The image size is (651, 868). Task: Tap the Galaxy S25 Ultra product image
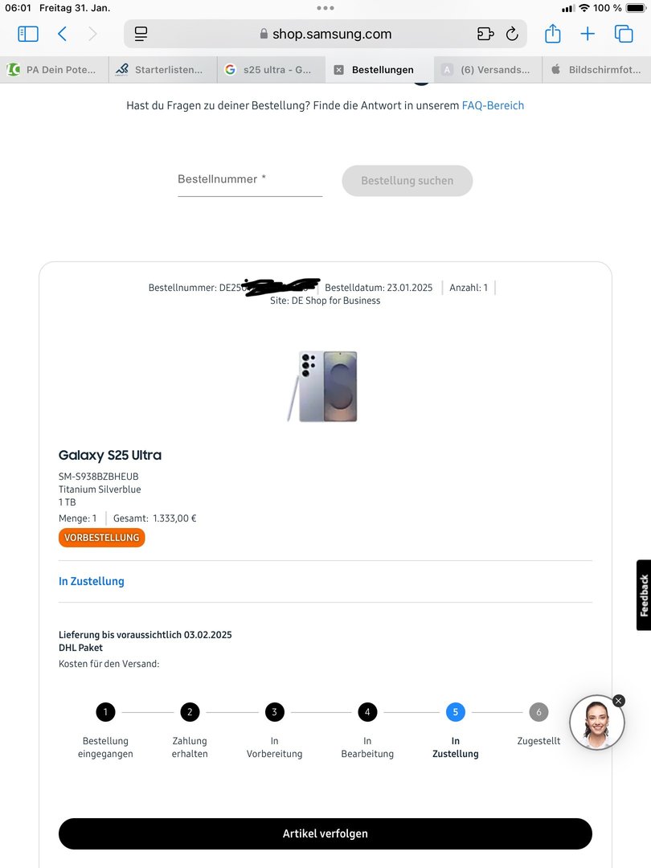[x=323, y=387]
